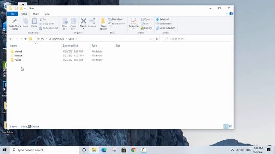This screenshot has height=154, width=275.
Task: Click in the Search Users field
Action: click(196, 39)
